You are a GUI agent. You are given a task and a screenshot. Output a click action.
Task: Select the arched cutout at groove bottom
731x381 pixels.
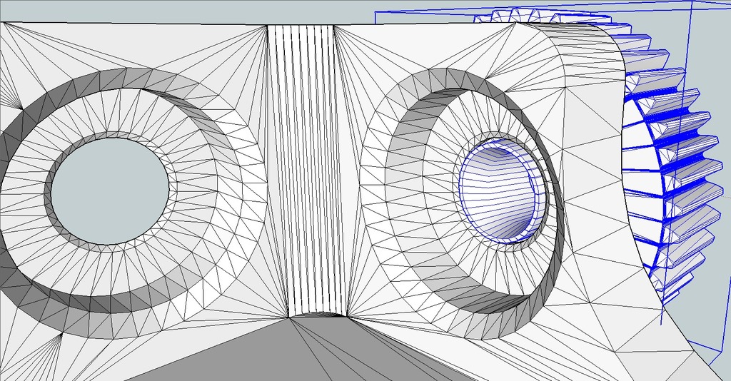pos(318,315)
